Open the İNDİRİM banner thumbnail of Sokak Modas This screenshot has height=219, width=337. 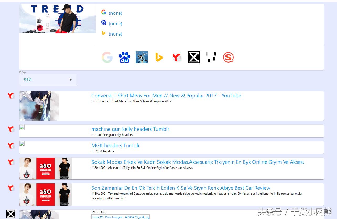[45, 169]
